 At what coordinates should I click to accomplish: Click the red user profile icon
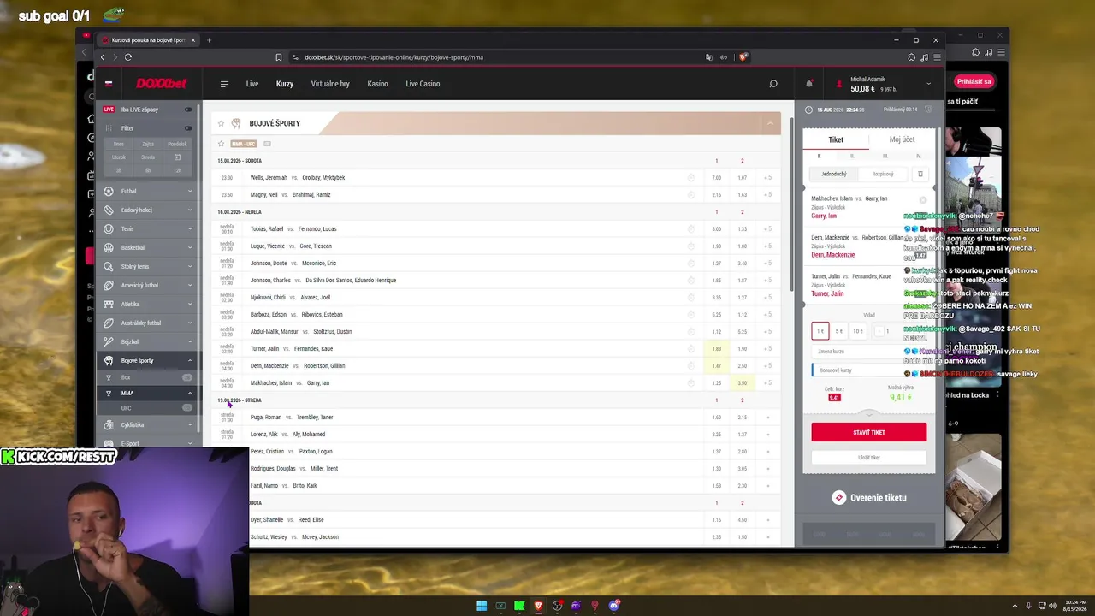tap(839, 84)
